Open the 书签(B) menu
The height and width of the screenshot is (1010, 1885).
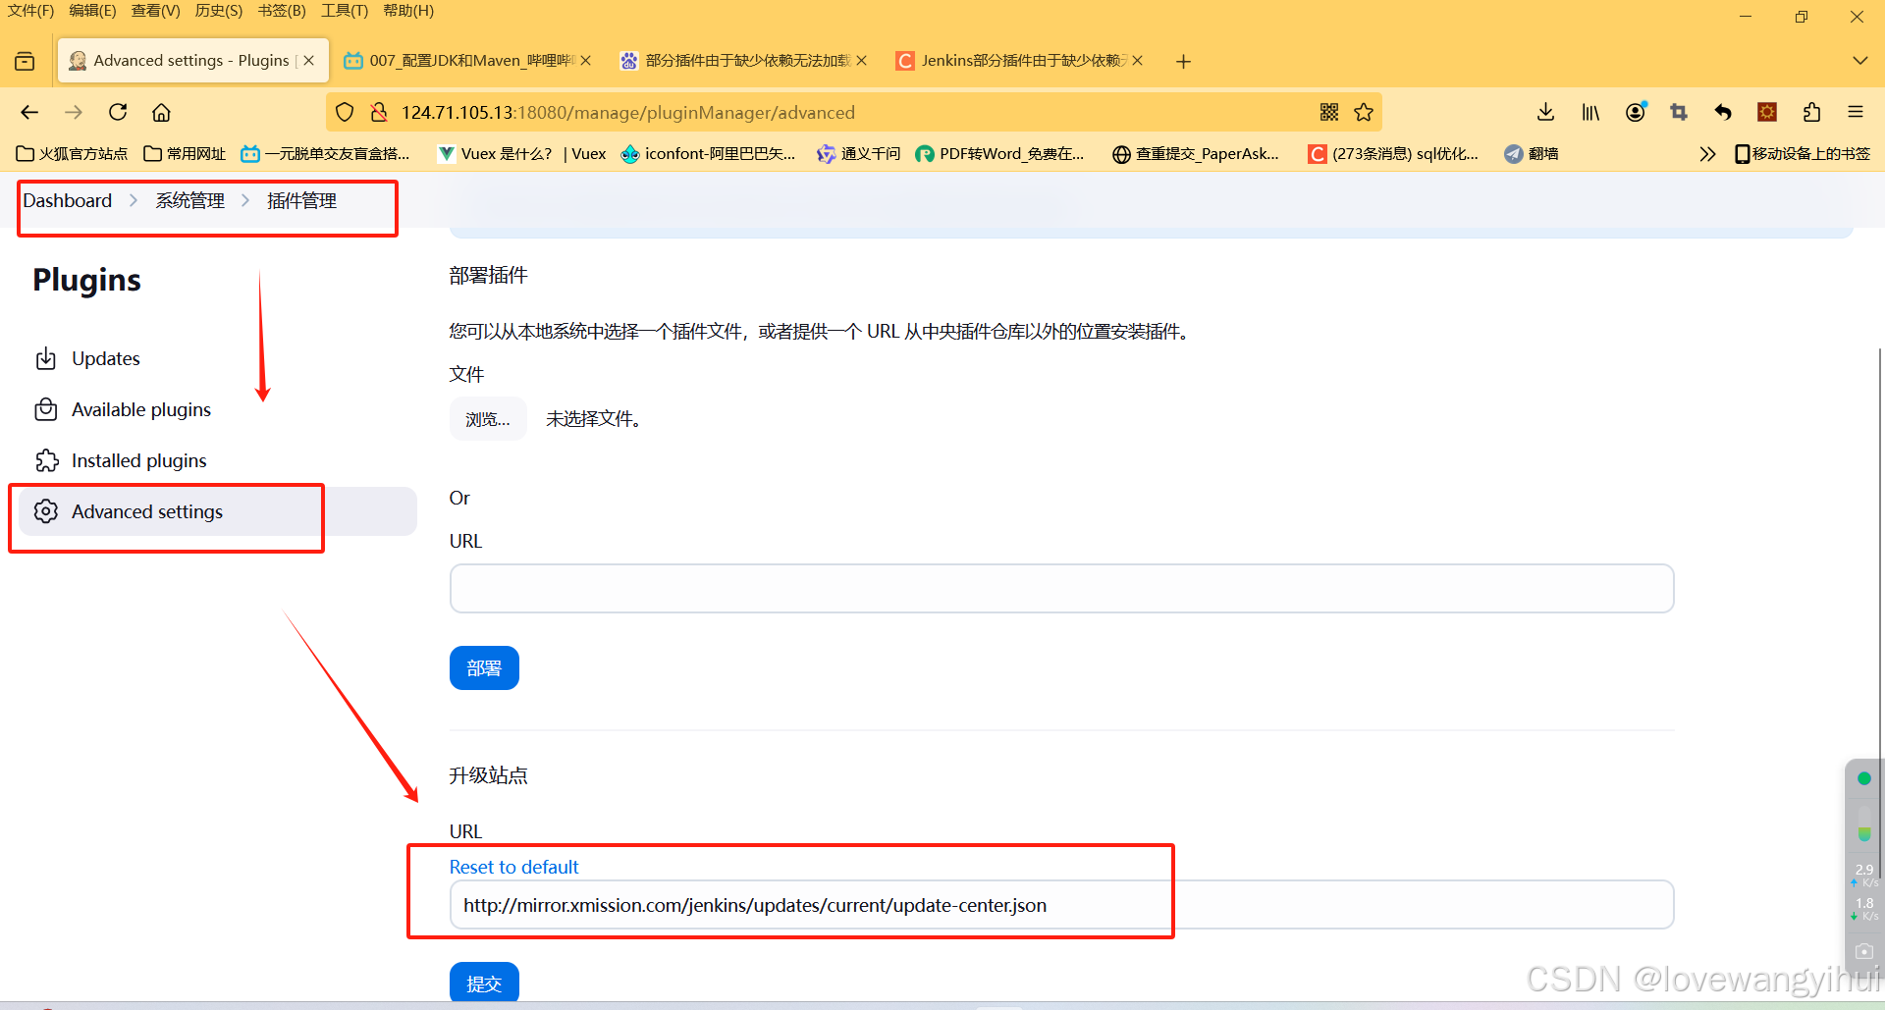click(282, 11)
